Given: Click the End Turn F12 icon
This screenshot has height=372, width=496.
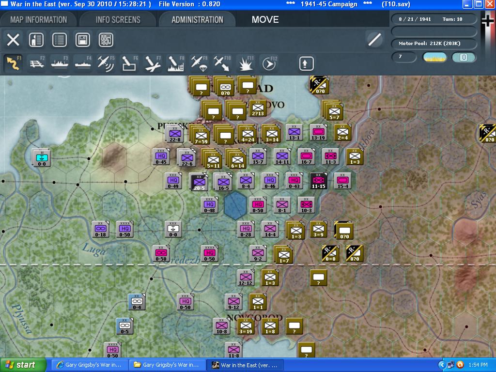Looking at the screenshot, I should tap(269, 63).
